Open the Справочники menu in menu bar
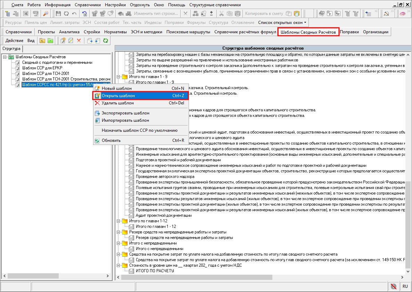Image resolution: width=412 pixels, height=292 pixels. [87, 5]
